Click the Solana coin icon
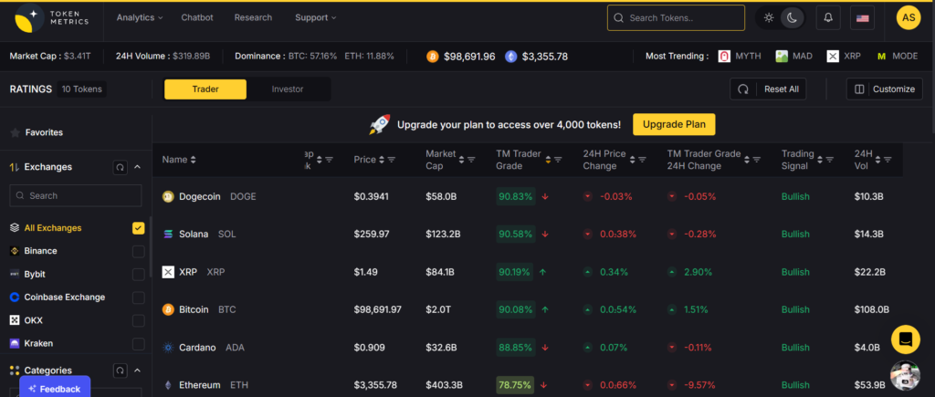Viewport: 935px width, 397px height. pyautogui.click(x=168, y=235)
